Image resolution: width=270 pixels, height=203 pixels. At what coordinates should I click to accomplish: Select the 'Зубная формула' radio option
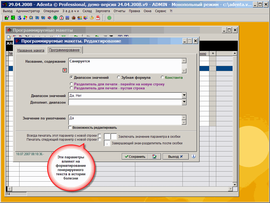[119, 77]
